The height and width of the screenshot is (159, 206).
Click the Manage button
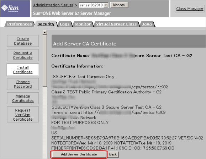tap(119, 5)
